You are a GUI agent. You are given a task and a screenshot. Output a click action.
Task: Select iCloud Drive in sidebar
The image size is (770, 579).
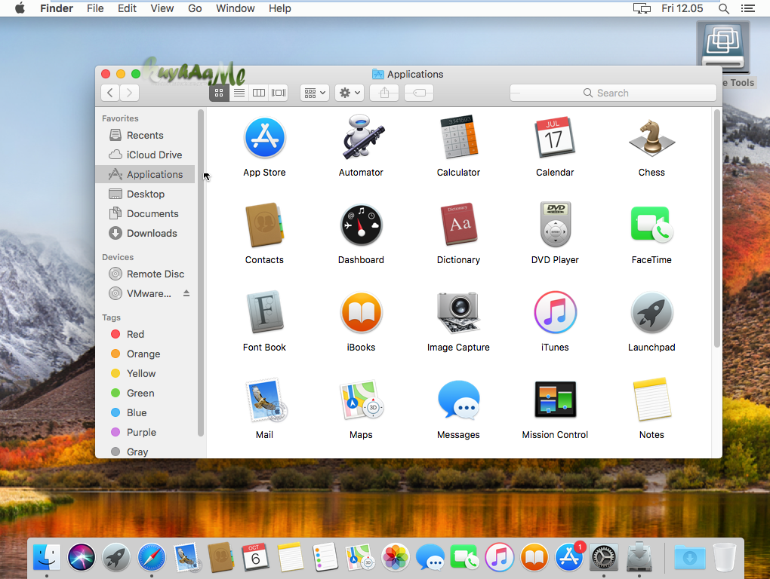tap(146, 155)
